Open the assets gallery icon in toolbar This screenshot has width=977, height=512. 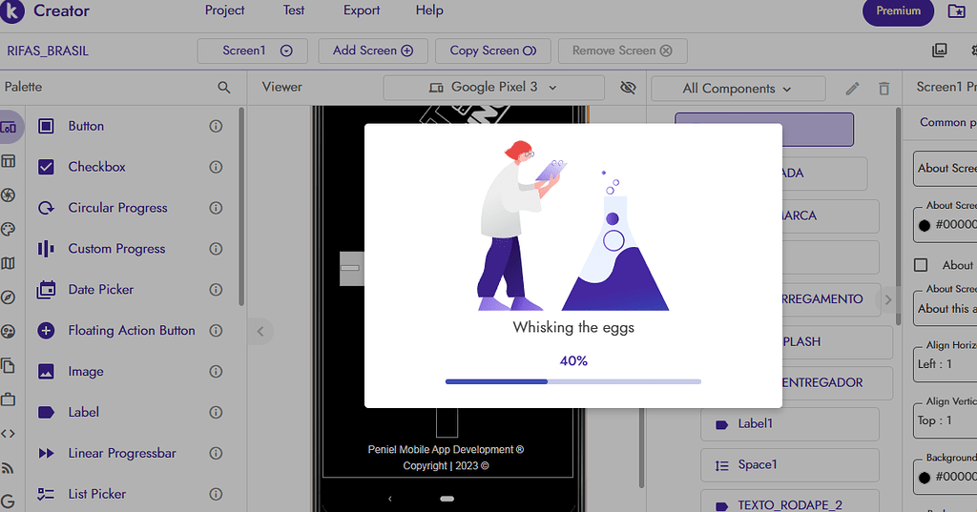coord(940,51)
